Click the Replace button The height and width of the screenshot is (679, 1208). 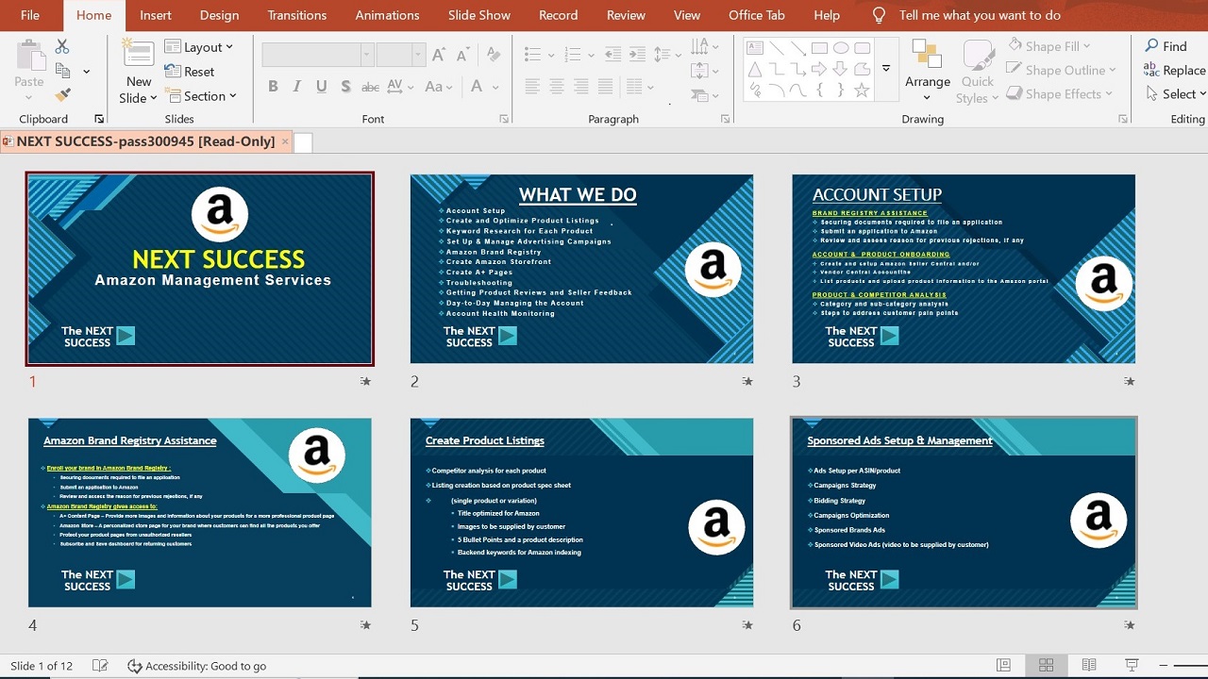point(1174,70)
